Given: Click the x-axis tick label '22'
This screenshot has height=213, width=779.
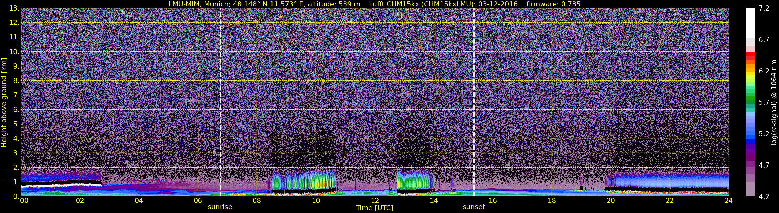Looking at the screenshot, I should click(x=669, y=201).
